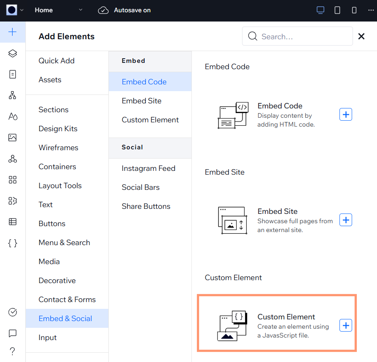377x362 pixels.
Task: Switch to desktop viewport view
Action: click(x=320, y=10)
